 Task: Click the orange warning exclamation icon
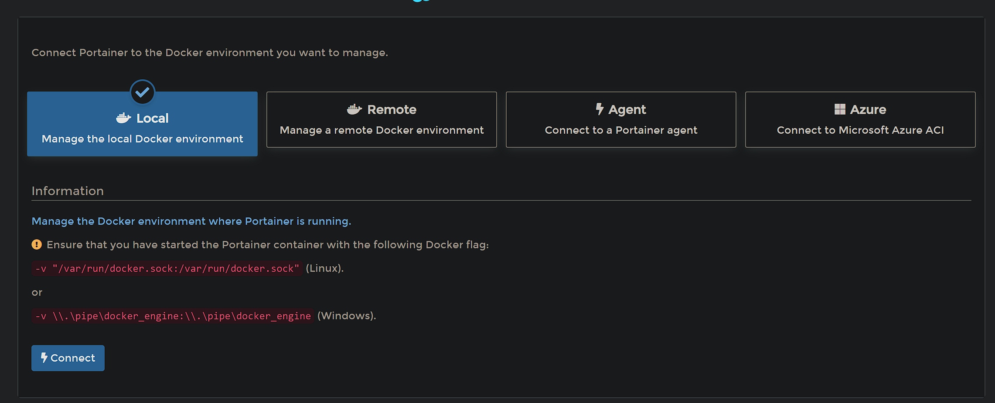(37, 244)
